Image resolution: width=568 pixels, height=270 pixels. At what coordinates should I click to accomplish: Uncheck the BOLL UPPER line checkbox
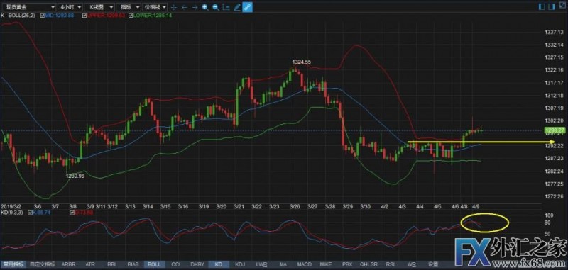pyautogui.click(x=84, y=16)
